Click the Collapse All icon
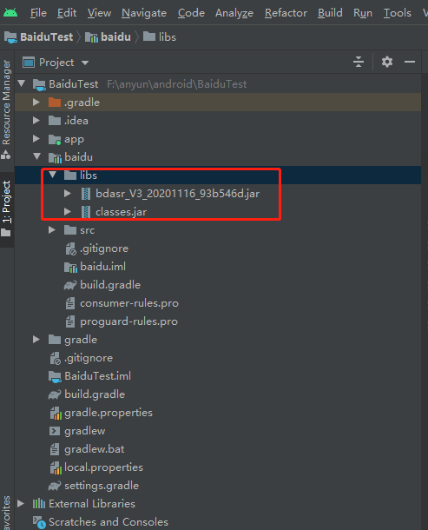 click(x=359, y=62)
